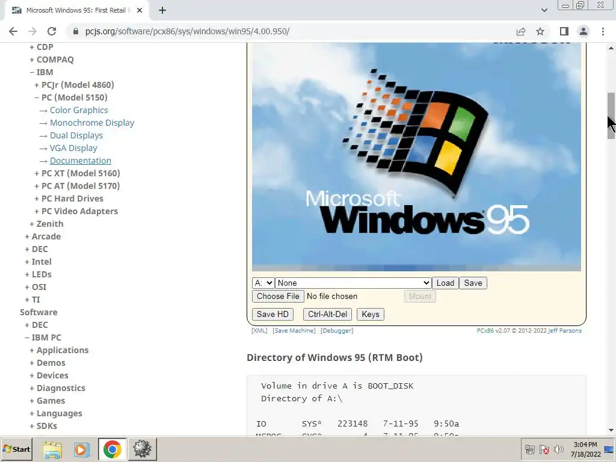Close the Microsoft Windows 95 tab
The width and height of the screenshot is (616, 462).
click(x=140, y=10)
